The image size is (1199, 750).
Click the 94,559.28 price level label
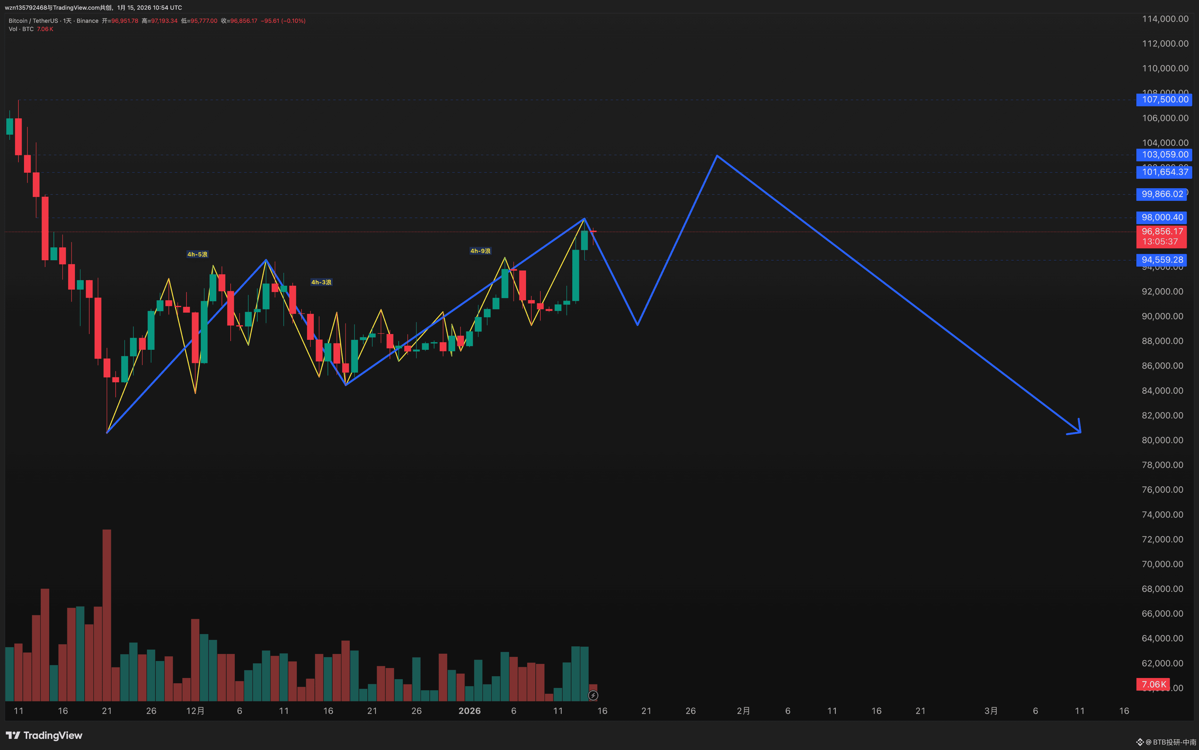click(x=1161, y=260)
